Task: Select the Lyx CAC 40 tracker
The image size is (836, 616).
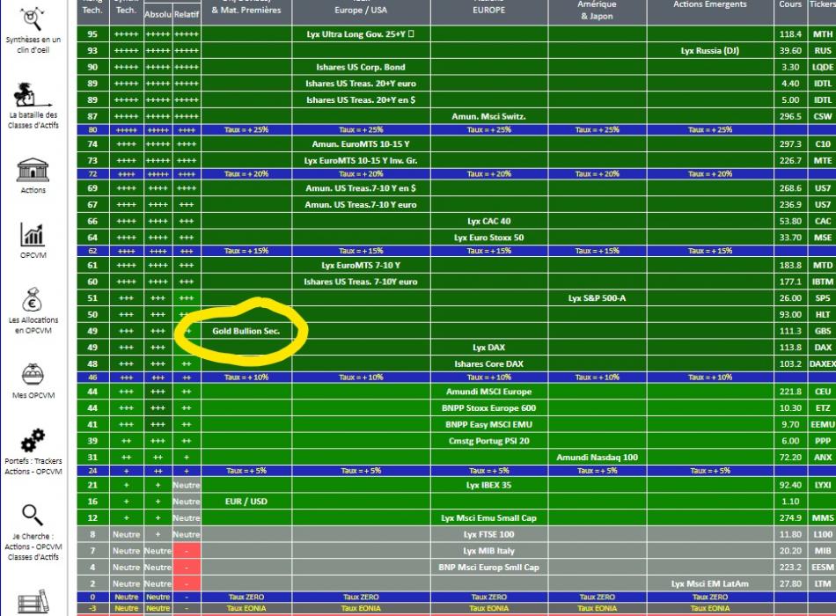Action: point(489,222)
